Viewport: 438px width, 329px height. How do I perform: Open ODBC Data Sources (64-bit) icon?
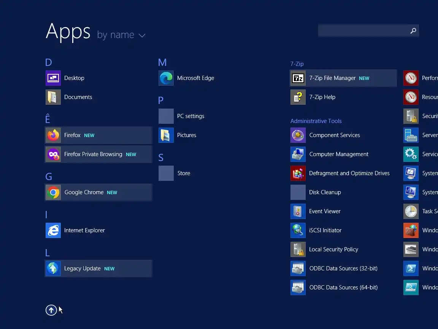[x=298, y=287]
